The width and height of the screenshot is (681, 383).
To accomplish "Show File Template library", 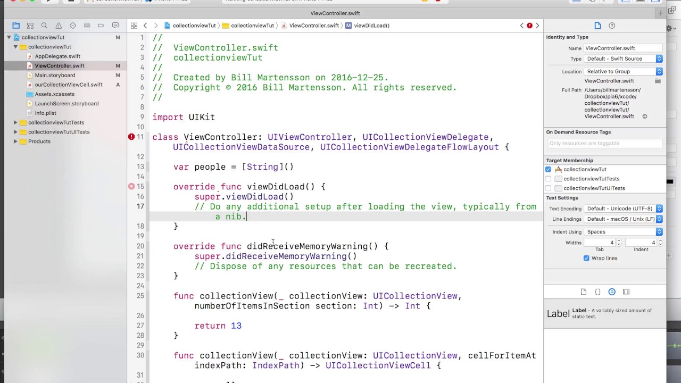I will coord(584,292).
